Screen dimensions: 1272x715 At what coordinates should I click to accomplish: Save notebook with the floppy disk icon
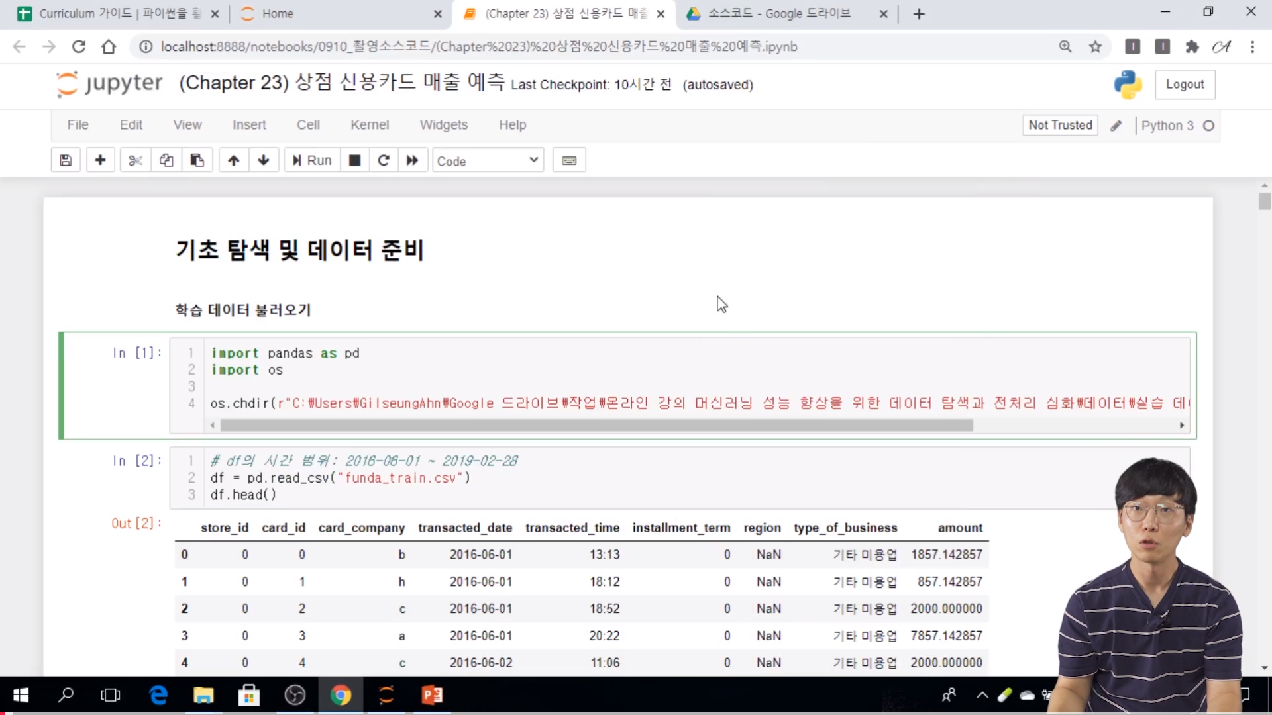click(x=66, y=160)
